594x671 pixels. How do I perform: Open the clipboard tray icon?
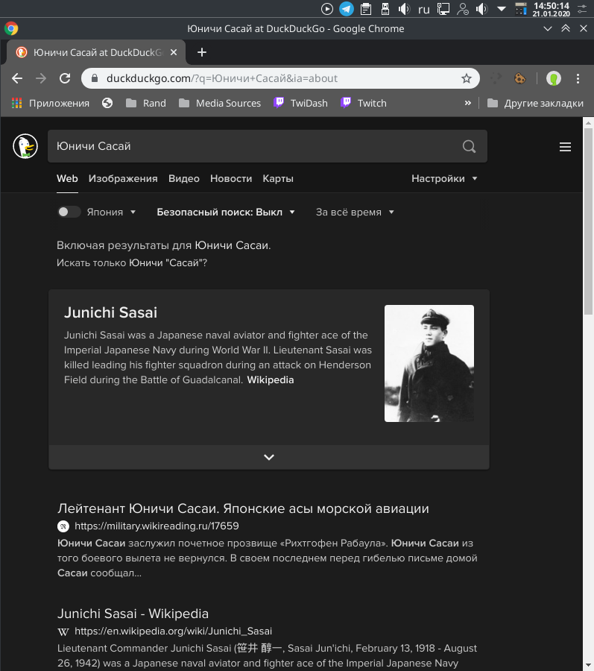click(366, 8)
